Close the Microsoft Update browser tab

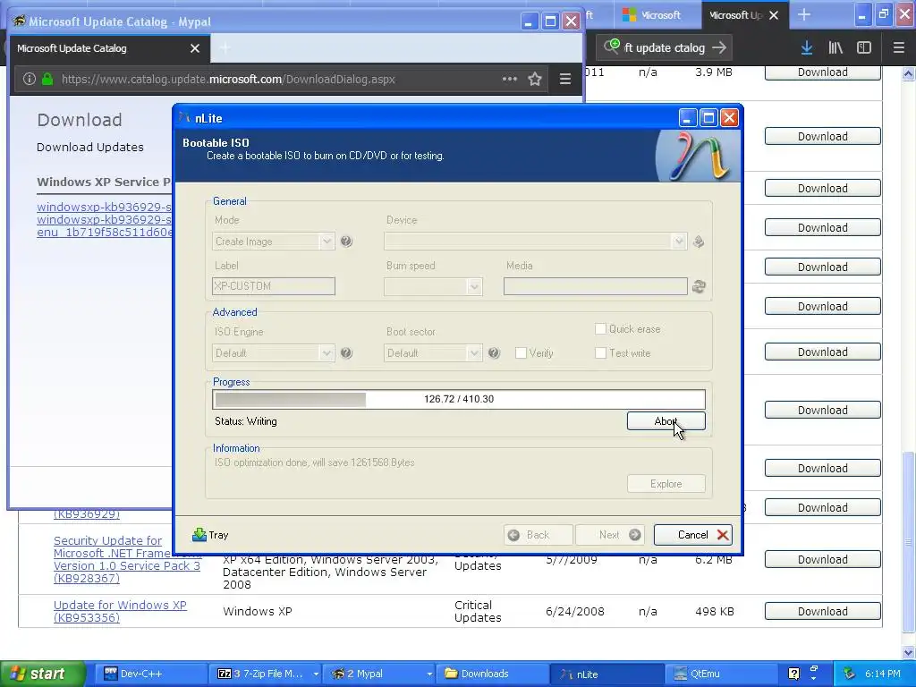point(774,15)
